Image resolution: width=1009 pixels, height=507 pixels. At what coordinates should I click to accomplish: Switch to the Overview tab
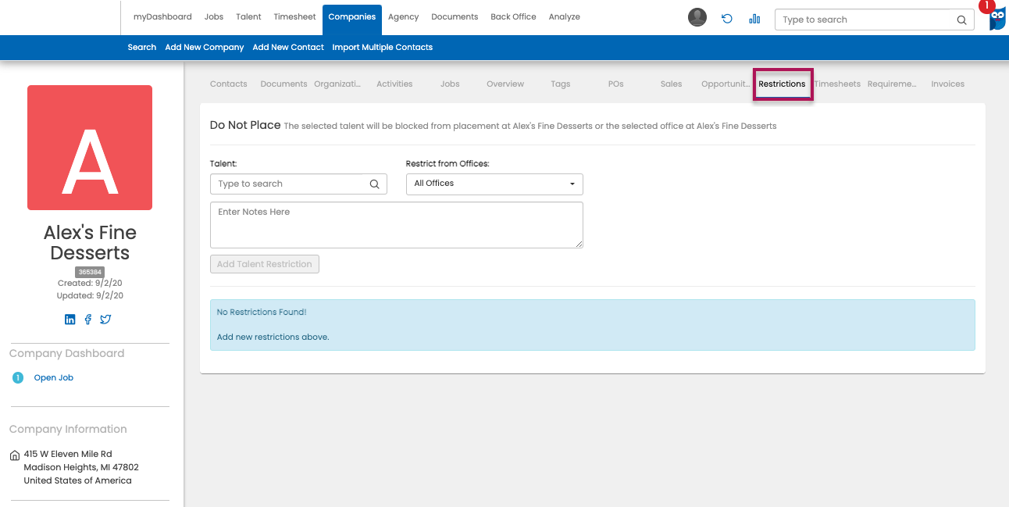[505, 84]
